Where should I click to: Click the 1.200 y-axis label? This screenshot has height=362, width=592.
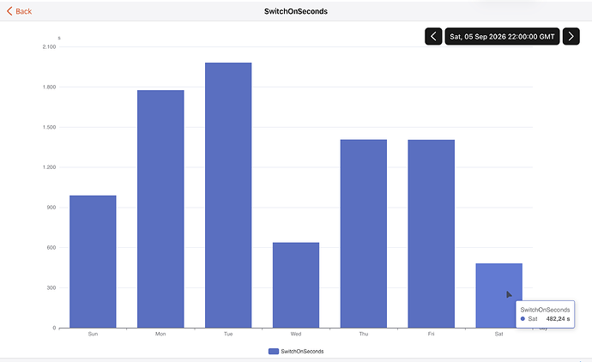click(49, 167)
